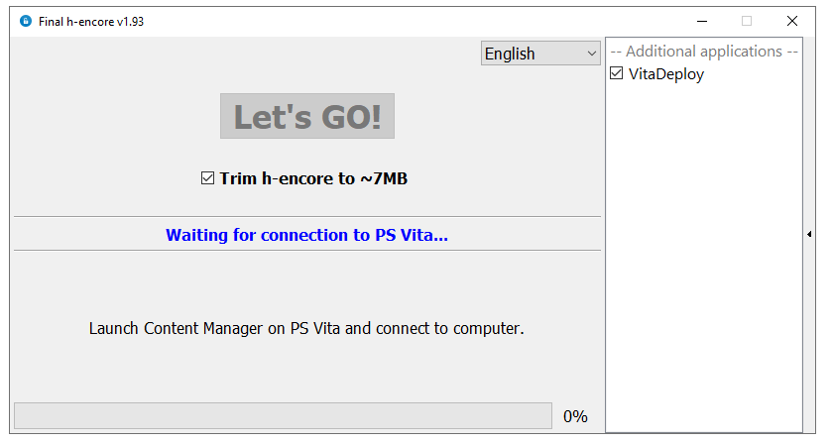Click the 'Waiting for connection to PS Vita...' status
Screen dimensions: 832x443
pos(306,235)
